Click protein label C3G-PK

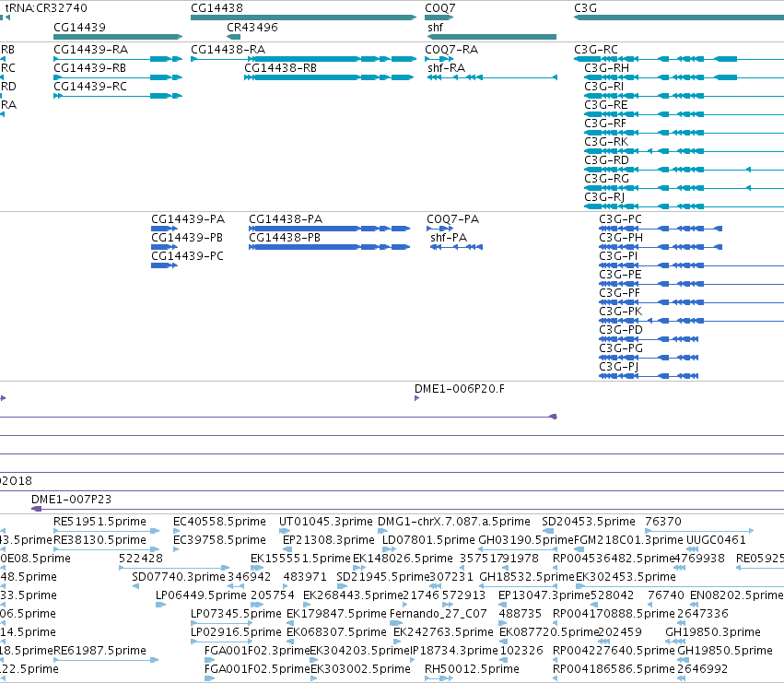tap(621, 312)
